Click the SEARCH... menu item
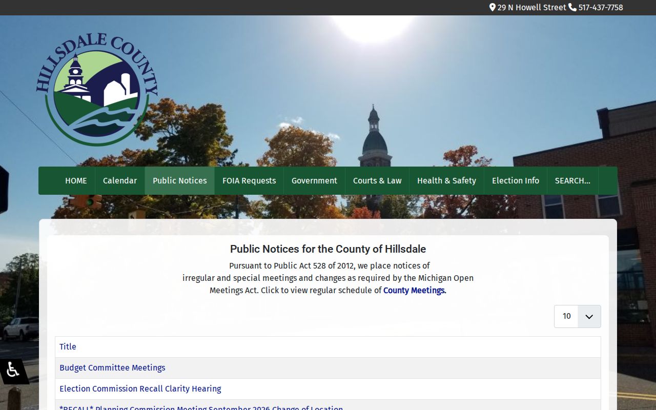This screenshot has height=410, width=656. [x=572, y=180]
